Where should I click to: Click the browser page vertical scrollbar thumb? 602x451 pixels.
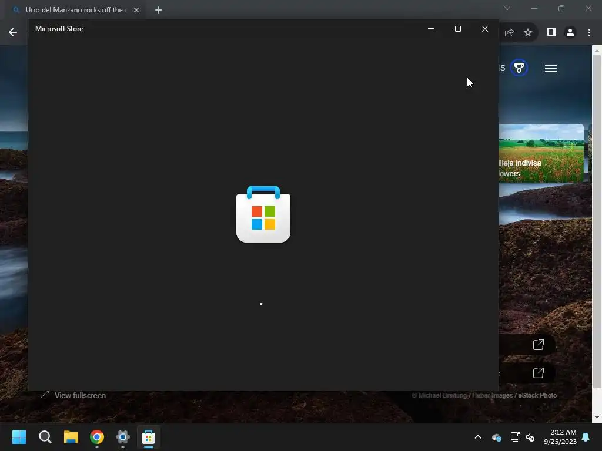(x=597, y=221)
